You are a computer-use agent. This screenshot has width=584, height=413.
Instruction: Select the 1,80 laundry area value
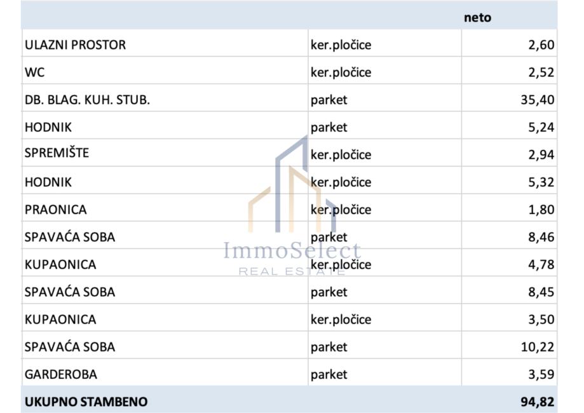541,209
